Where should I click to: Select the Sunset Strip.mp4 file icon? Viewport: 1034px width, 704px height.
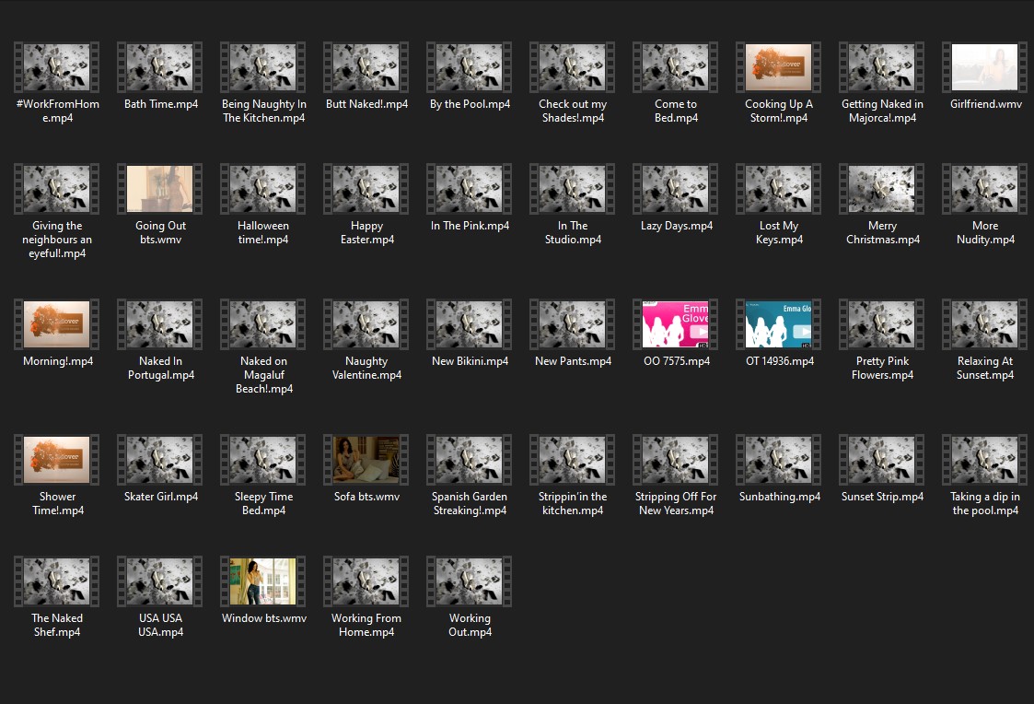[x=882, y=460]
